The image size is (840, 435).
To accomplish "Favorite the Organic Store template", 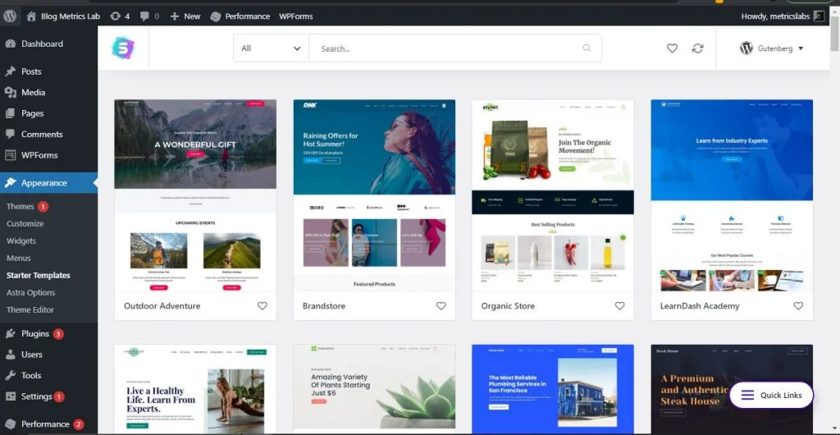I will [620, 306].
